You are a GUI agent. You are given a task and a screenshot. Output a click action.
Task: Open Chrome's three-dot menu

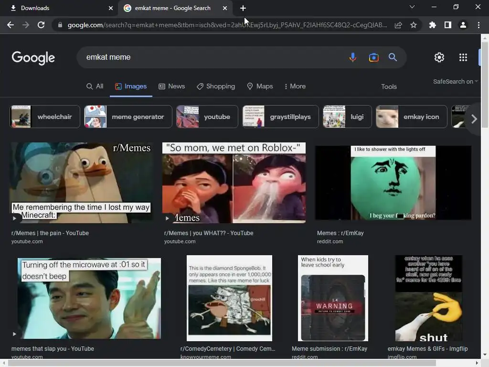[x=478, y=25]
